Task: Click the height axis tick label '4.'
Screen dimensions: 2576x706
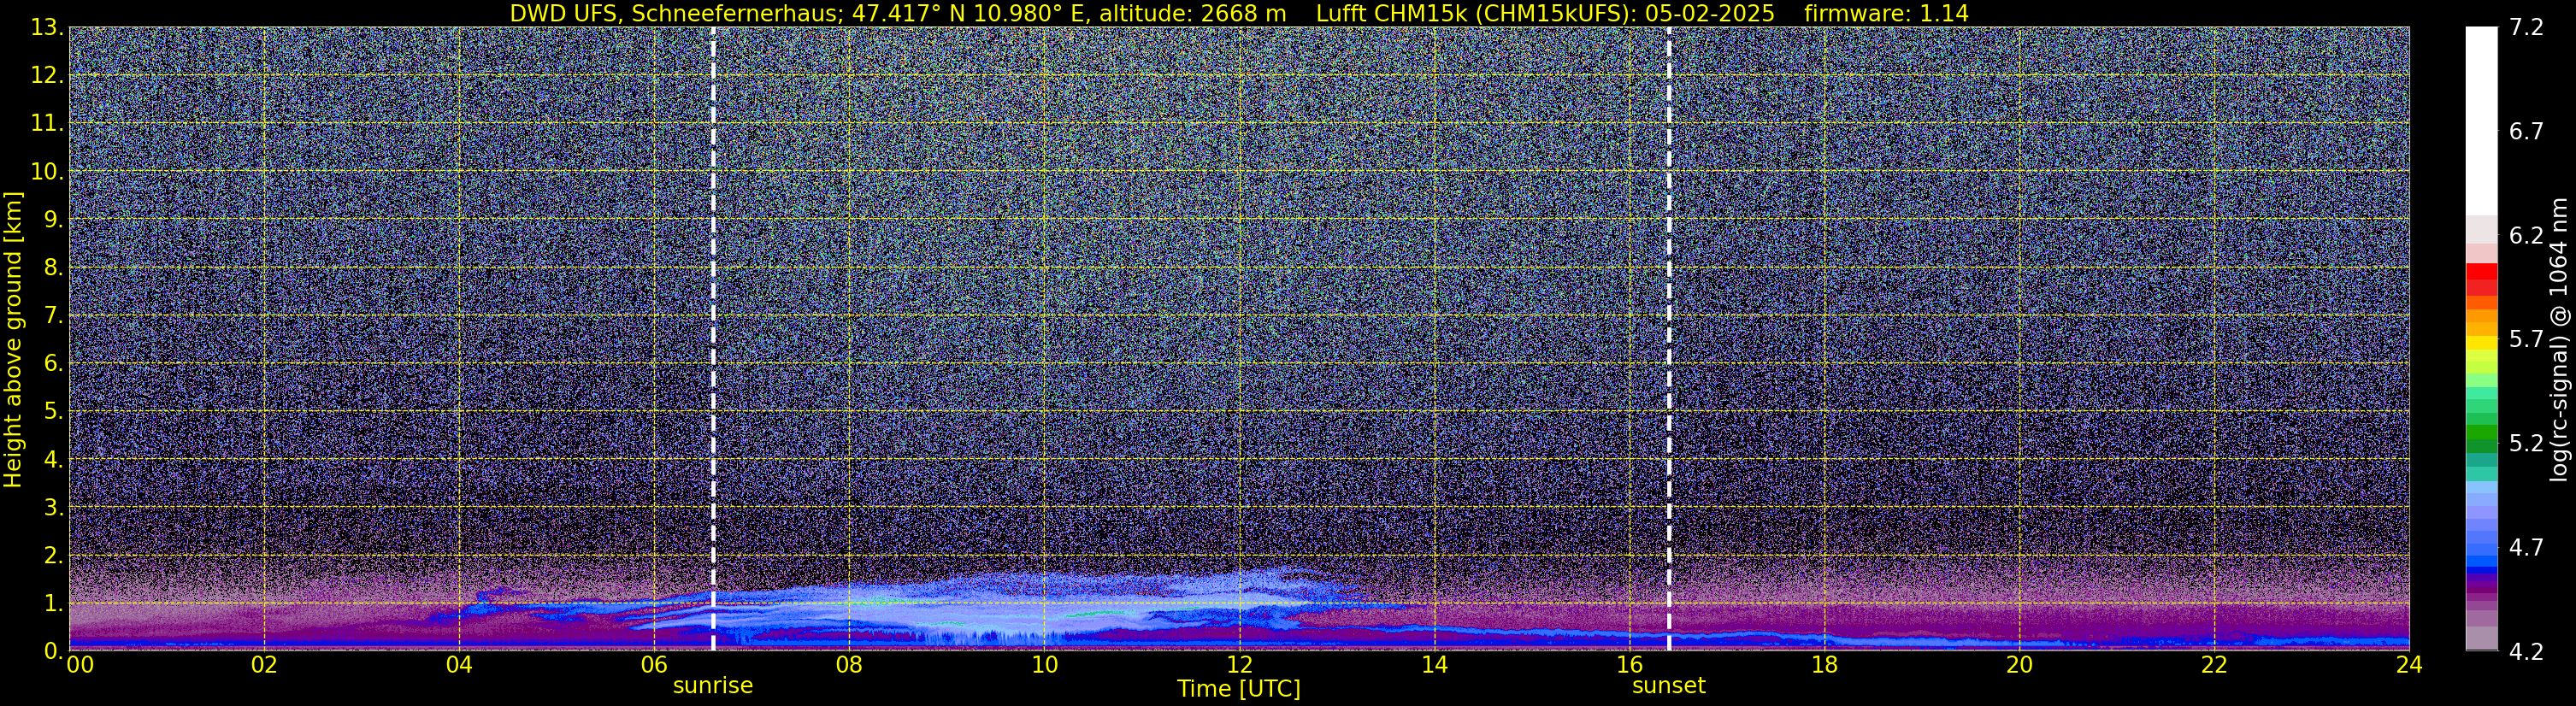Action: [x=53, y=459]
